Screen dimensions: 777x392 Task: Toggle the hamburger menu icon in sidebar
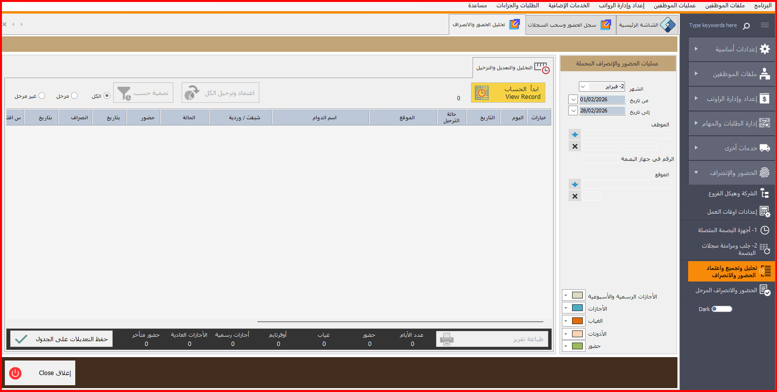pyautogui.click(x=764, y=25)
